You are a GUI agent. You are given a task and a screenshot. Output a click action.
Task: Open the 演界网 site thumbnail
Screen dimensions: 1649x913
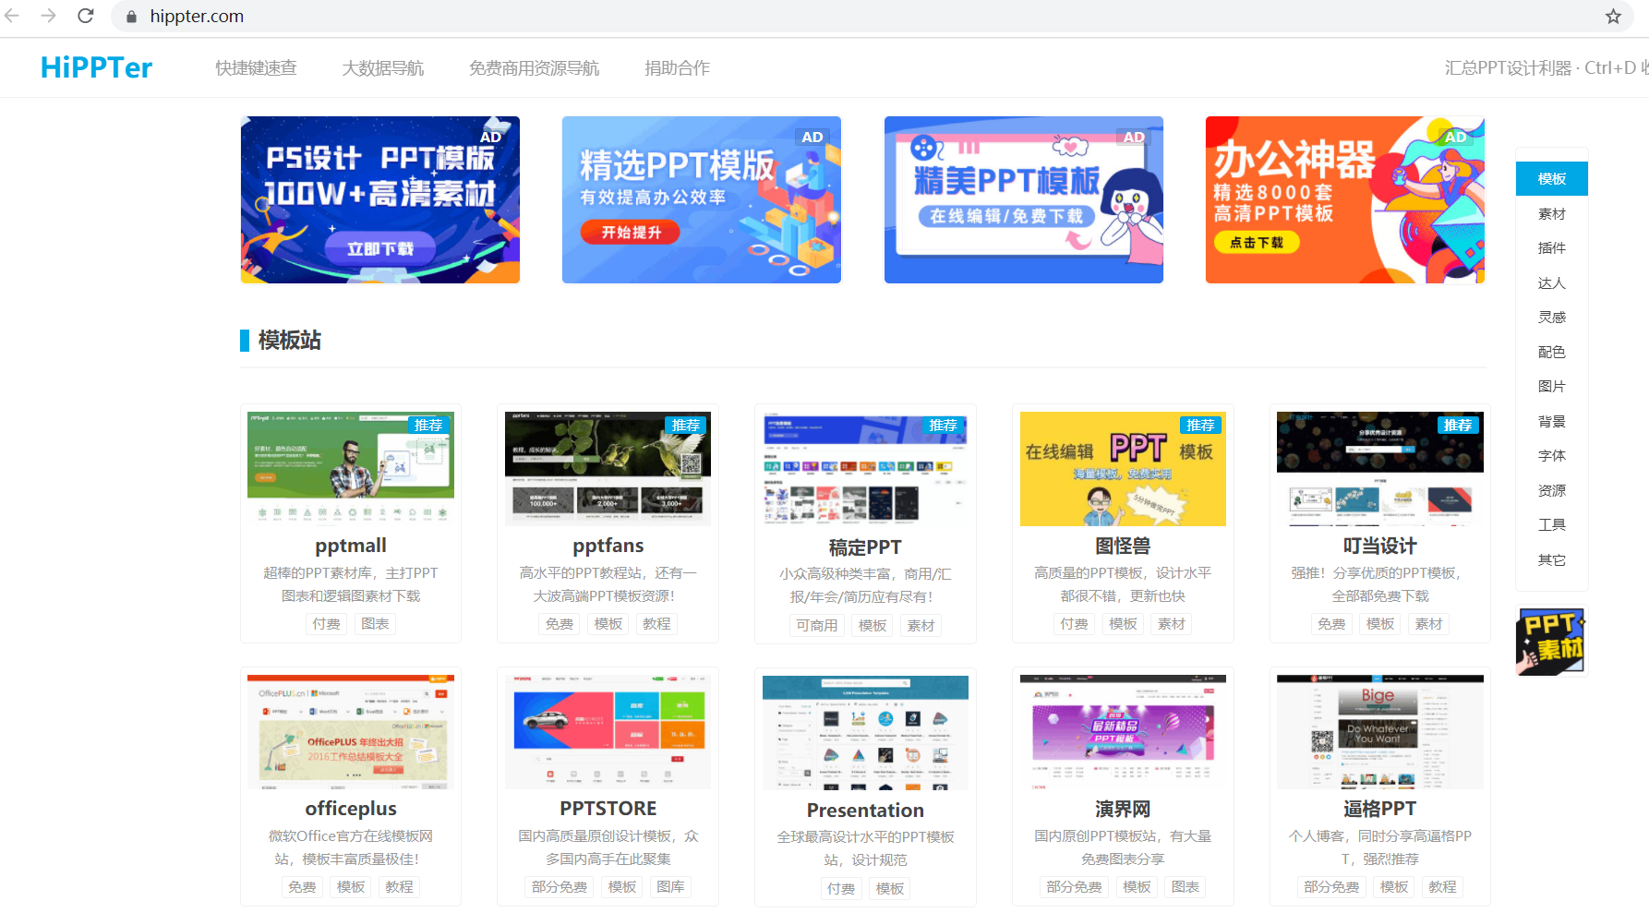click(1123, 732)
